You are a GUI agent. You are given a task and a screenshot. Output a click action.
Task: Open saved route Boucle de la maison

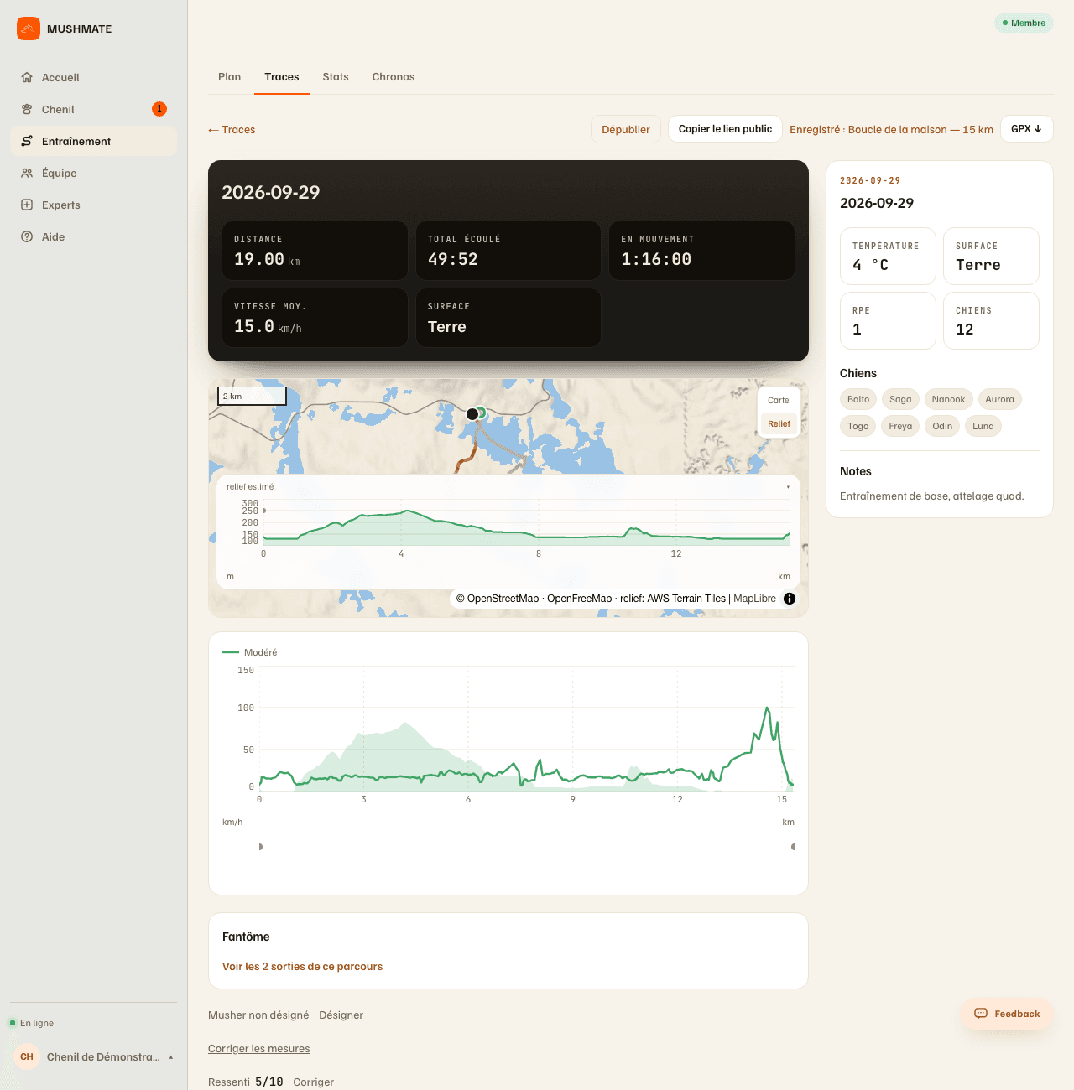pyautogui.click(x=891, y=130)
